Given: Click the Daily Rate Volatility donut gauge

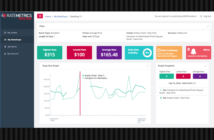Looking at the screenshot, I should pyautogui.click(x=147, y=53).
